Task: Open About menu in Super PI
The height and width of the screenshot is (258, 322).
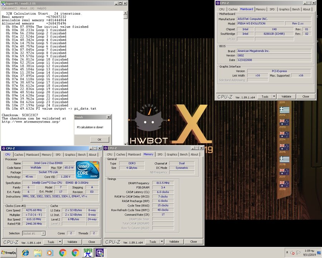Action: point(27,8)
